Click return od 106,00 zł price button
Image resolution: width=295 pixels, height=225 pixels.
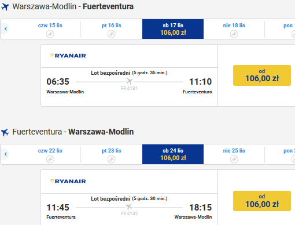(x=262, y=201)
